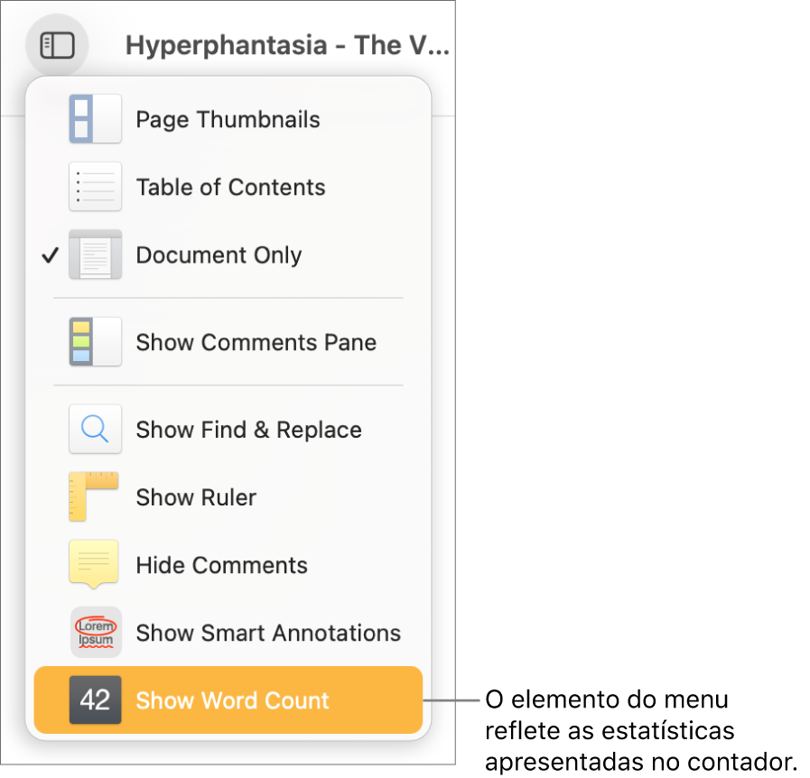
Task: Click the Lorem Ipsum annotations icon
Action: coord(95,633)
